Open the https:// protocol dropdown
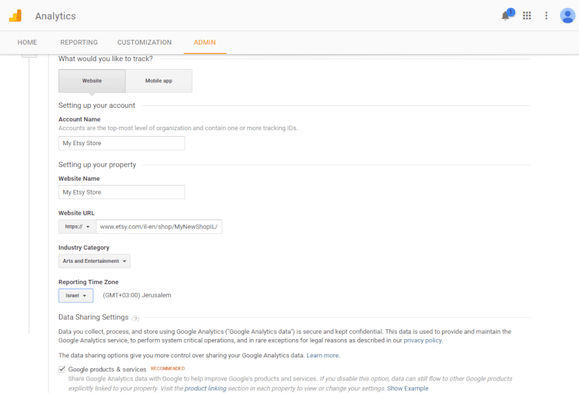 click(77, 227)
